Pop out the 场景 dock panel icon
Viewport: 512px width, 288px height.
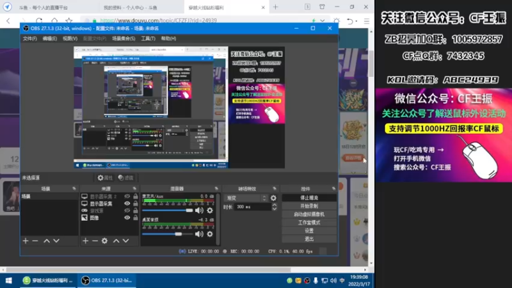pyautogui.click(x=74, y=189)
